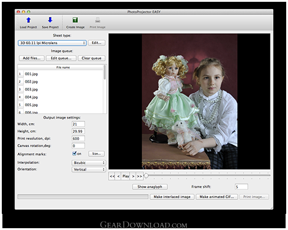Click the Show anaglyph button
This screenshot has height=230, width=288.
coord(150,187)
